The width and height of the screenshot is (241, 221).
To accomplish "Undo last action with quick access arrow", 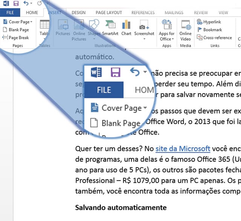I will coord(26,3).
